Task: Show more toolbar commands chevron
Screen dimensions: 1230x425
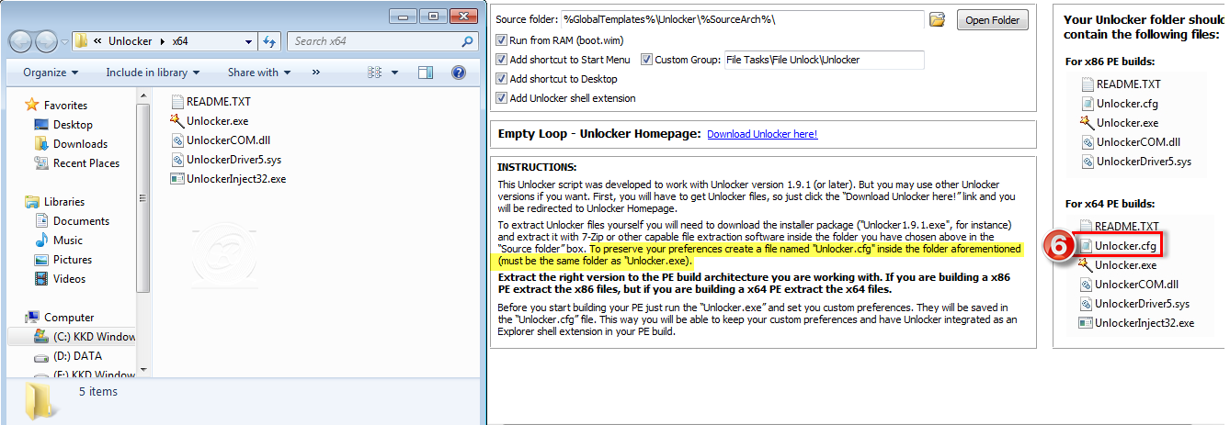Action: point(316,73)
